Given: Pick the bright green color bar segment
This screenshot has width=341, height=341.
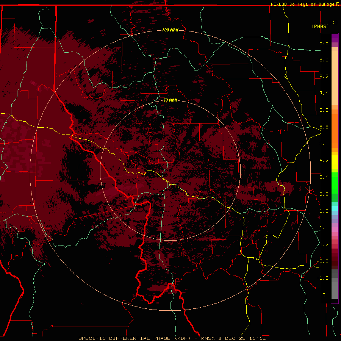Looking at the screenshot, I should tap(335, 183).
